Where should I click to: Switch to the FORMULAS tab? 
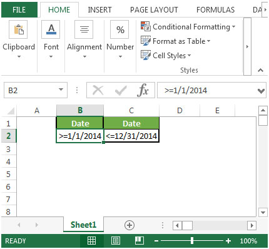[x=215, y=10]
